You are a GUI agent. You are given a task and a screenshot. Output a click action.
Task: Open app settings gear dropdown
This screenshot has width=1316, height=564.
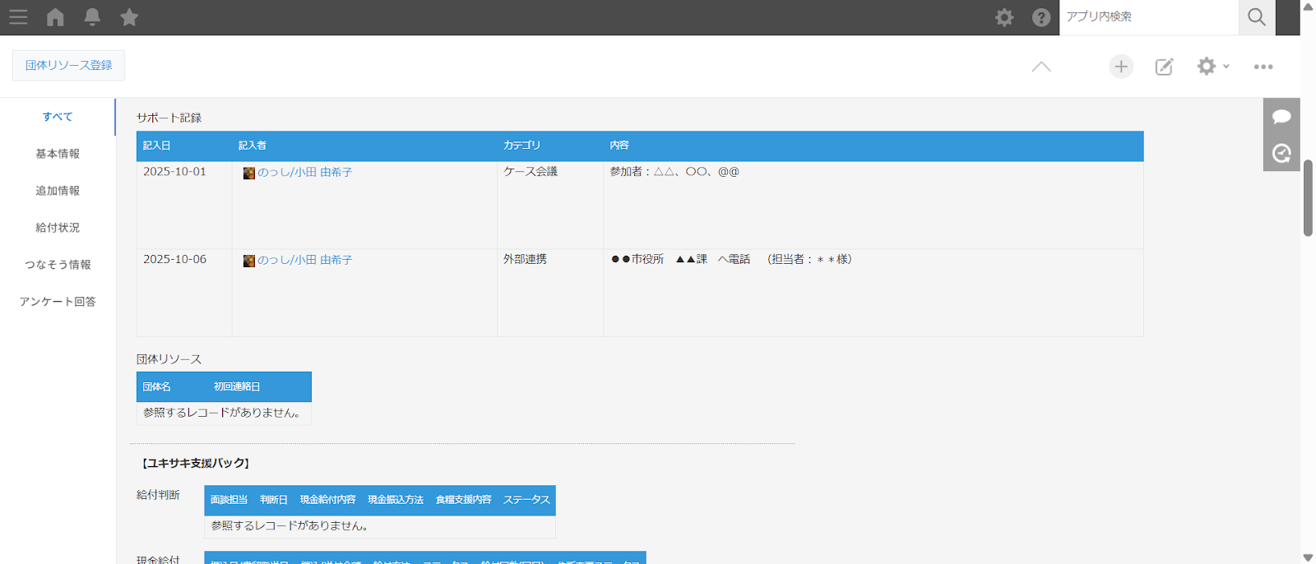(1212, 67)
